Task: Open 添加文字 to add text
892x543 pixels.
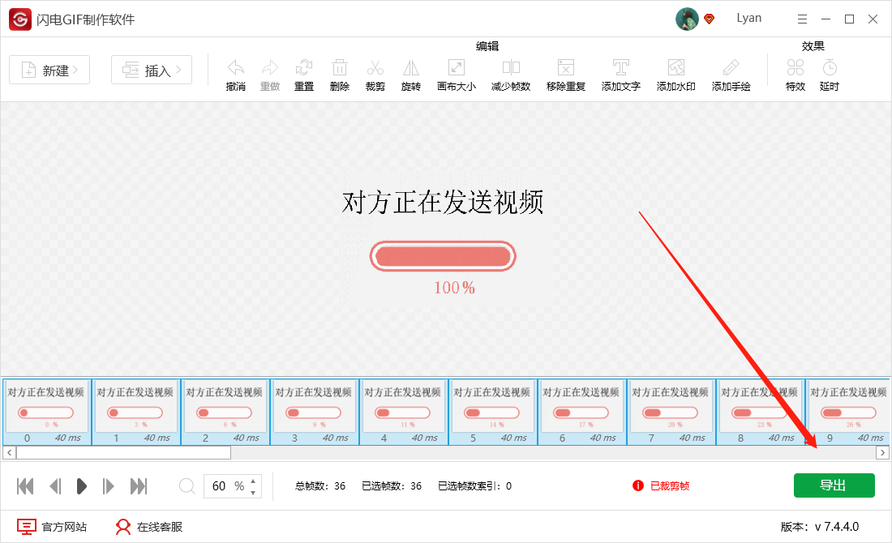Action: 620,73
